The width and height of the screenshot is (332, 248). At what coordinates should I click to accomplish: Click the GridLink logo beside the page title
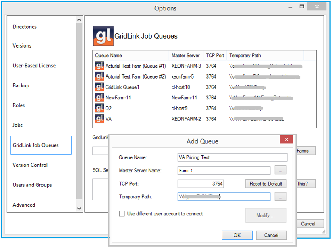tap(103, 36)
